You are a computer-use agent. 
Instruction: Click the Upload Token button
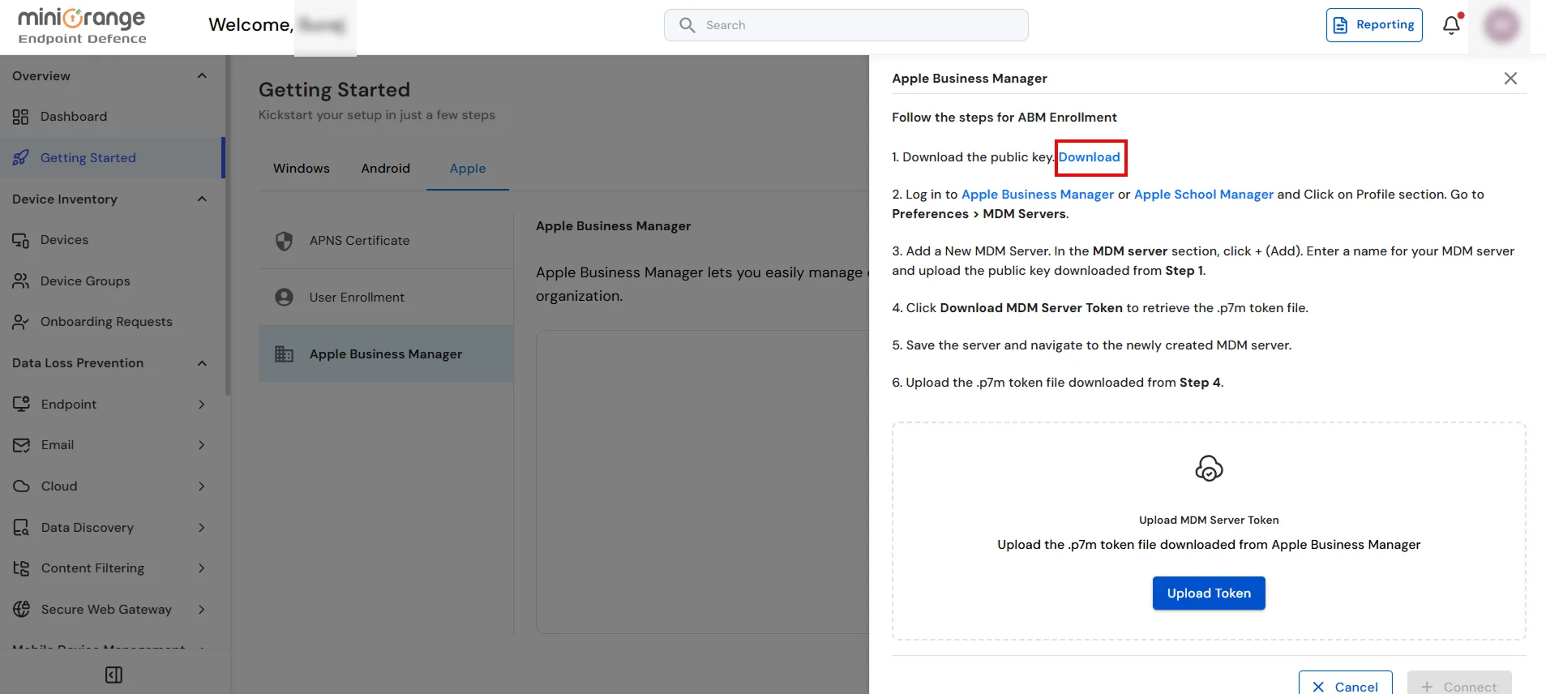(x=1209, y=593)
